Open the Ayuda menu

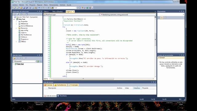(x=69, y=5)
